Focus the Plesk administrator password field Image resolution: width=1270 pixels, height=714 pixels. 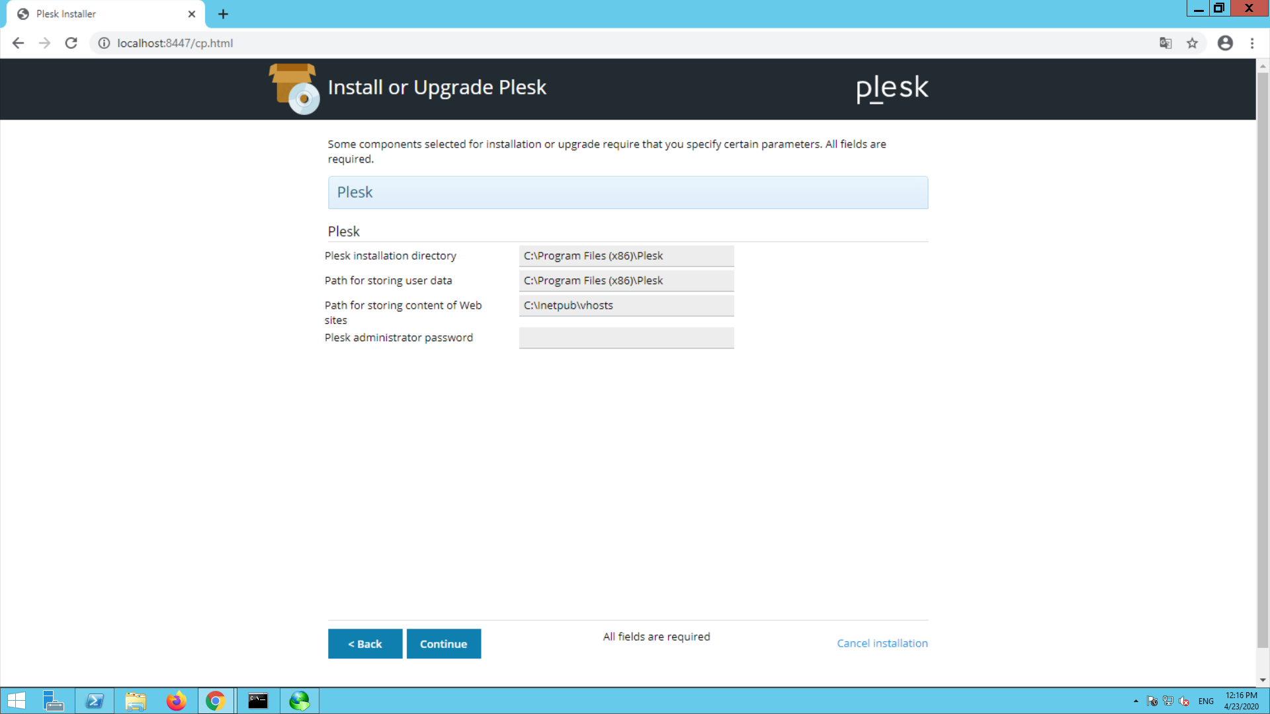point(626,338)
